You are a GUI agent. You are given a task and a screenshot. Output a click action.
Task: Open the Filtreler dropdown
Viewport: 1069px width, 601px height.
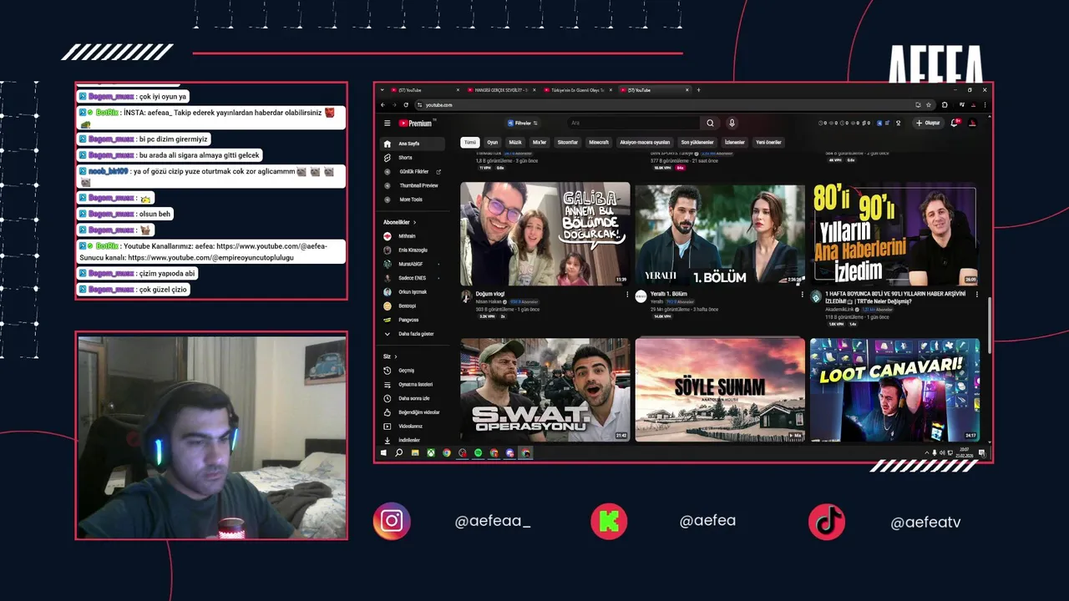[522, 123]
